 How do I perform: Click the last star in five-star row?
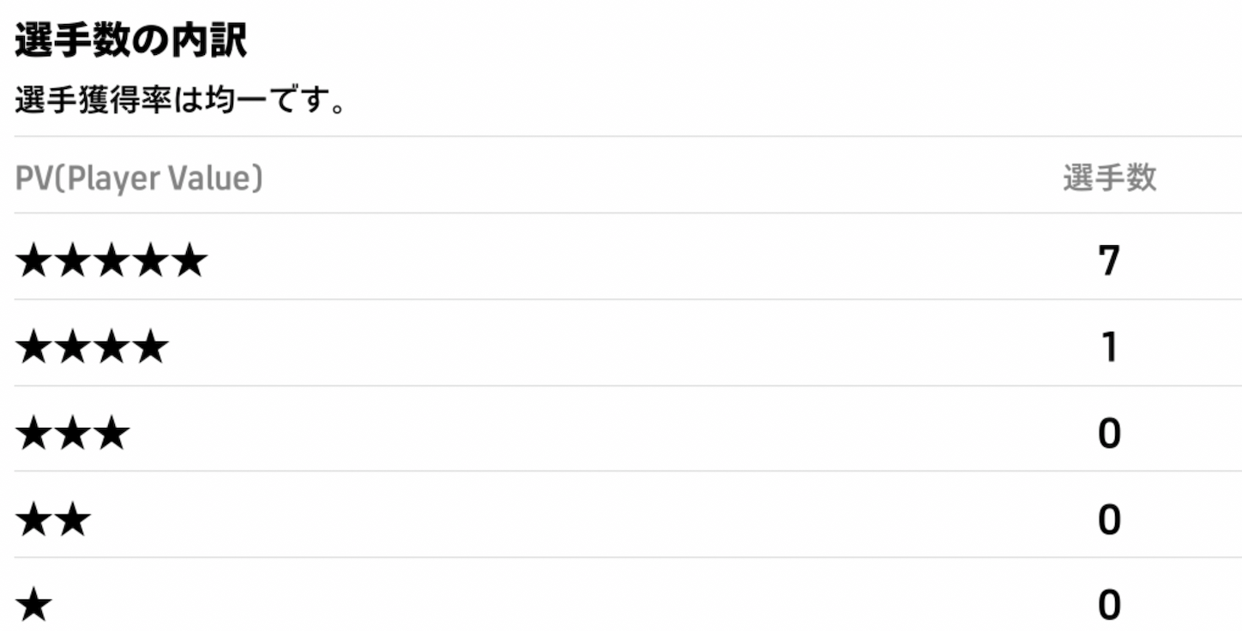(x=189, y=261)
